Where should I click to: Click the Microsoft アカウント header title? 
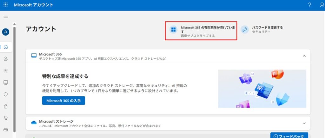click(x=34, y=5)
